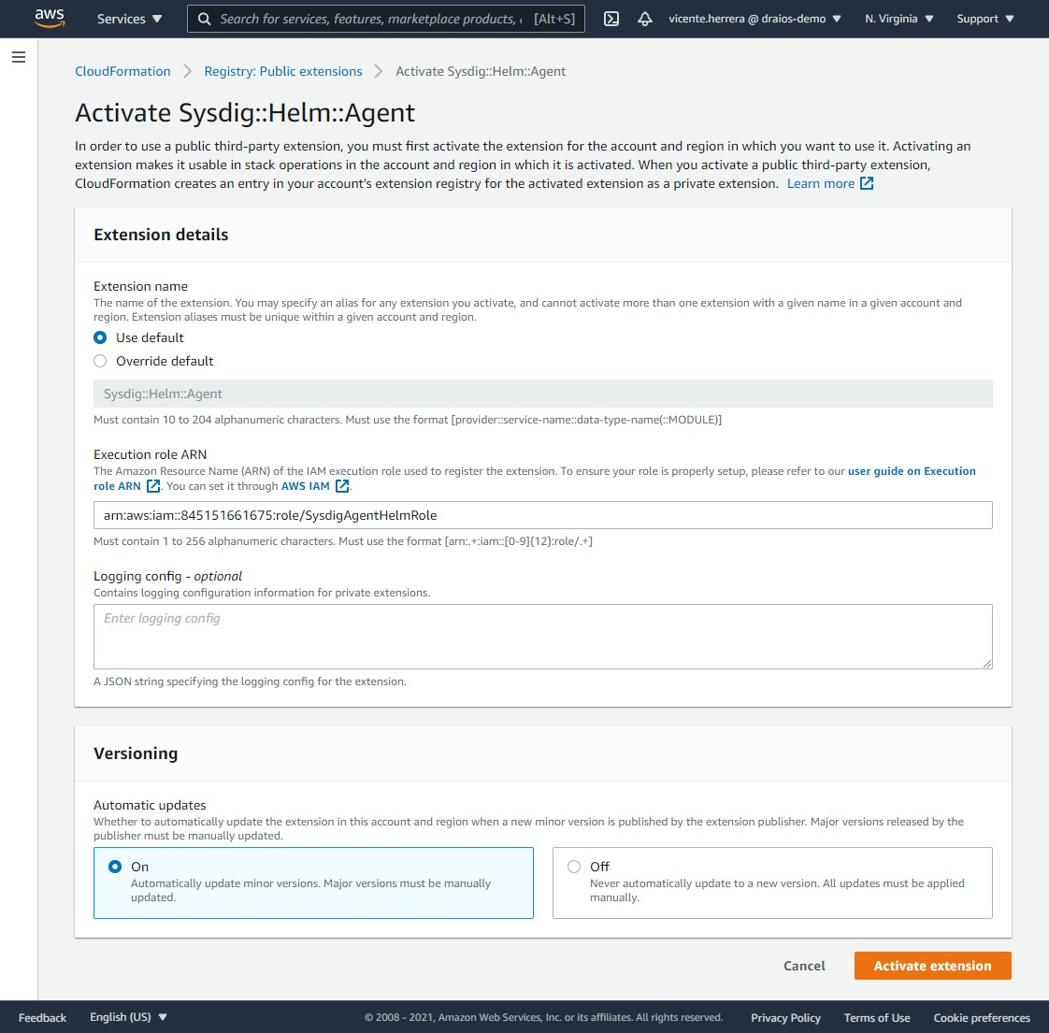Click the Logging config - optional label
This screenshot has height=1033, width=1049.
coord(167,576)
